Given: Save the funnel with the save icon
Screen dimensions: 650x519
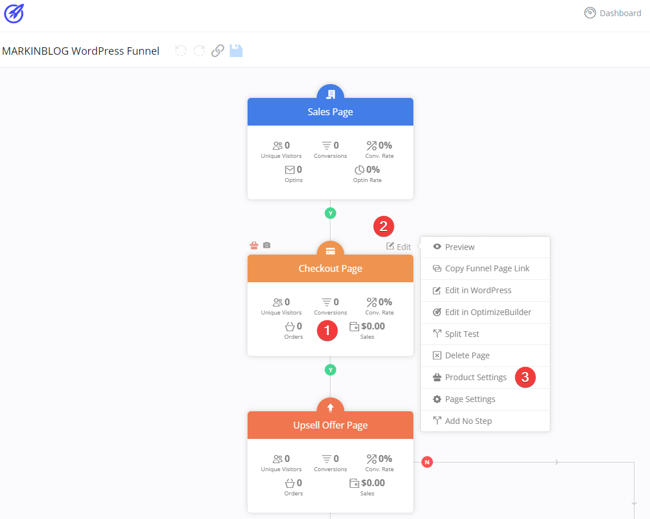Looking at the screenshot, I should (236, 51).
